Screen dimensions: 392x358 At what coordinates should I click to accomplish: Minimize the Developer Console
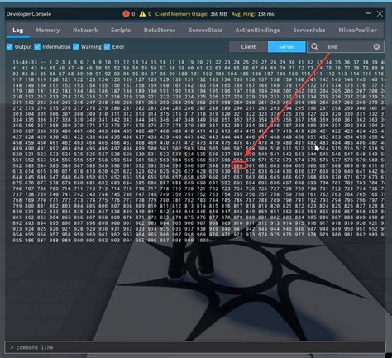(x=368, y=13)
